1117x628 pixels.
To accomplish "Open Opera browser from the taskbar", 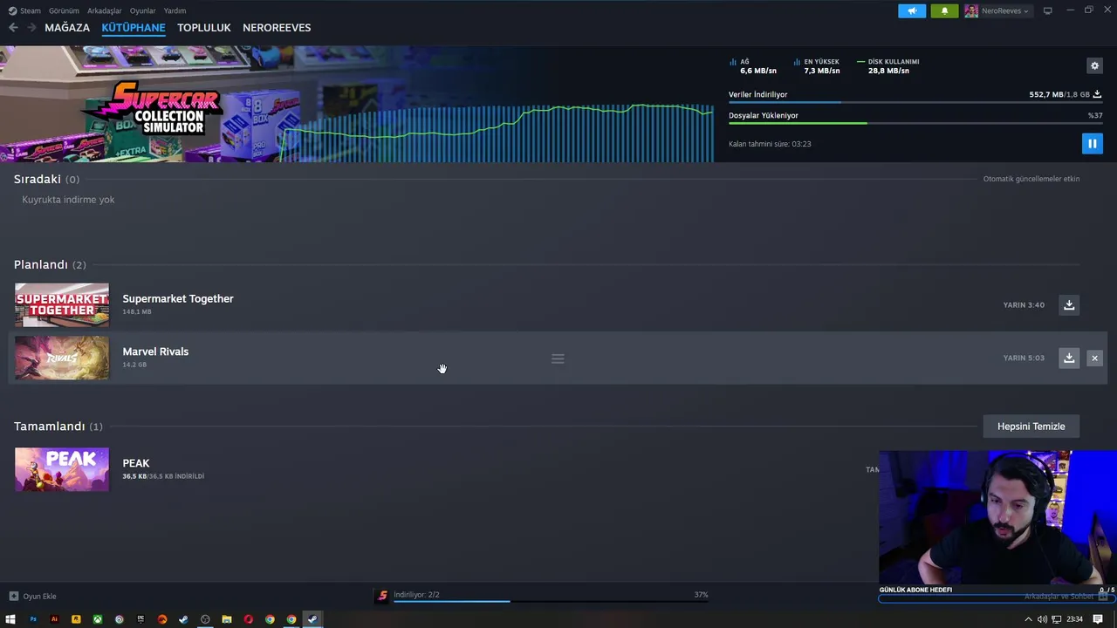I will (249, 619).
